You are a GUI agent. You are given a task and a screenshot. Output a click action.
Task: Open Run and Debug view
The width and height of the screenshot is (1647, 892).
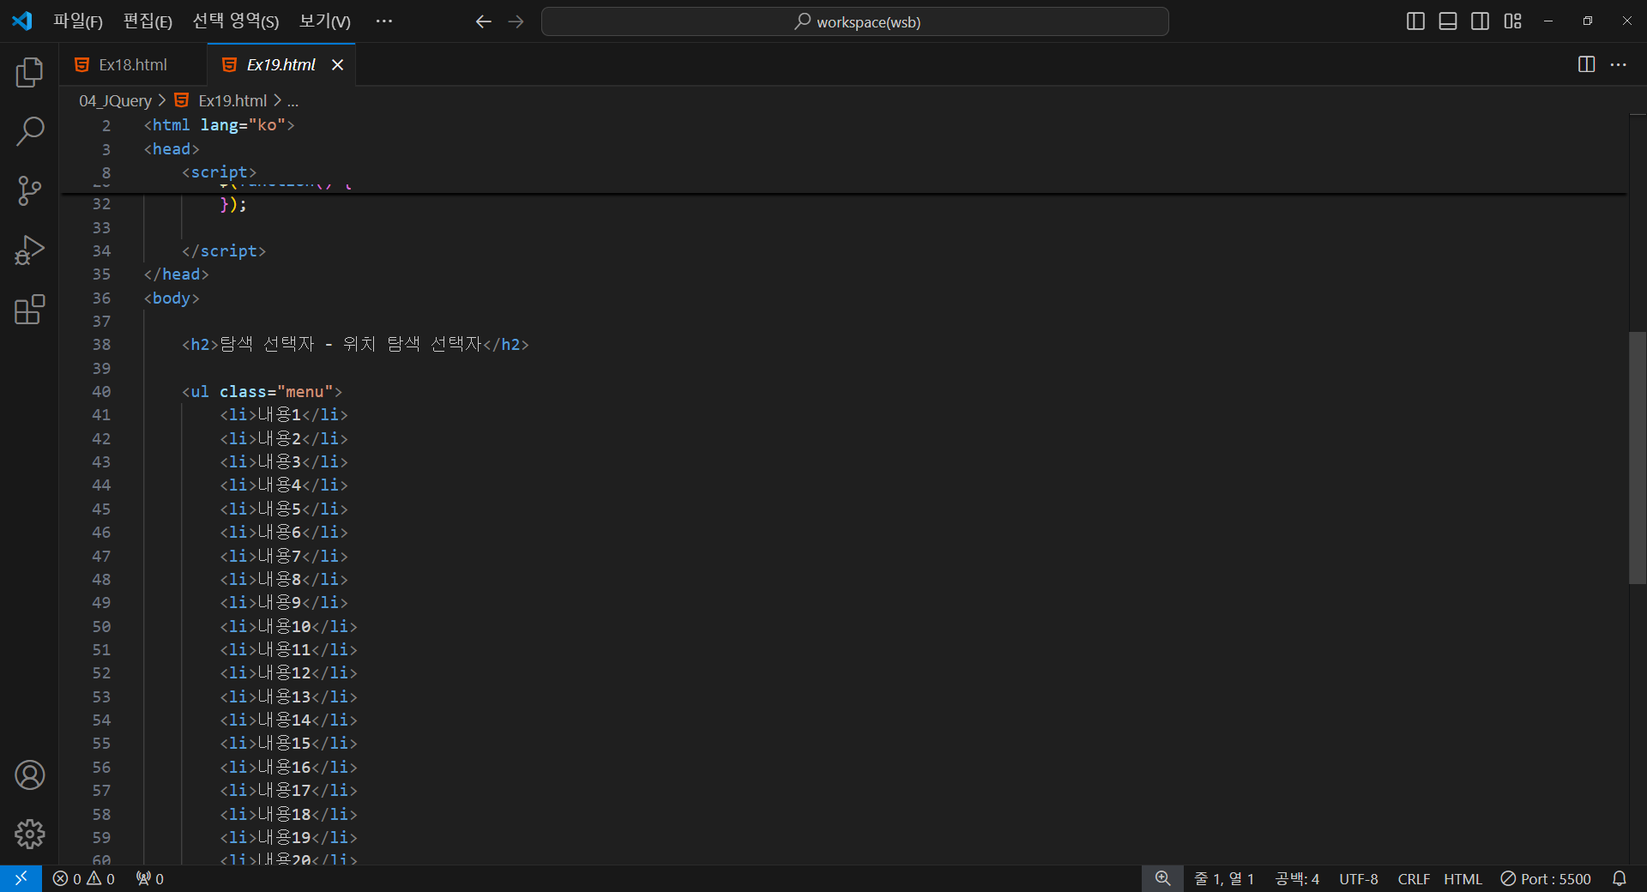click(x=29, y=250)
